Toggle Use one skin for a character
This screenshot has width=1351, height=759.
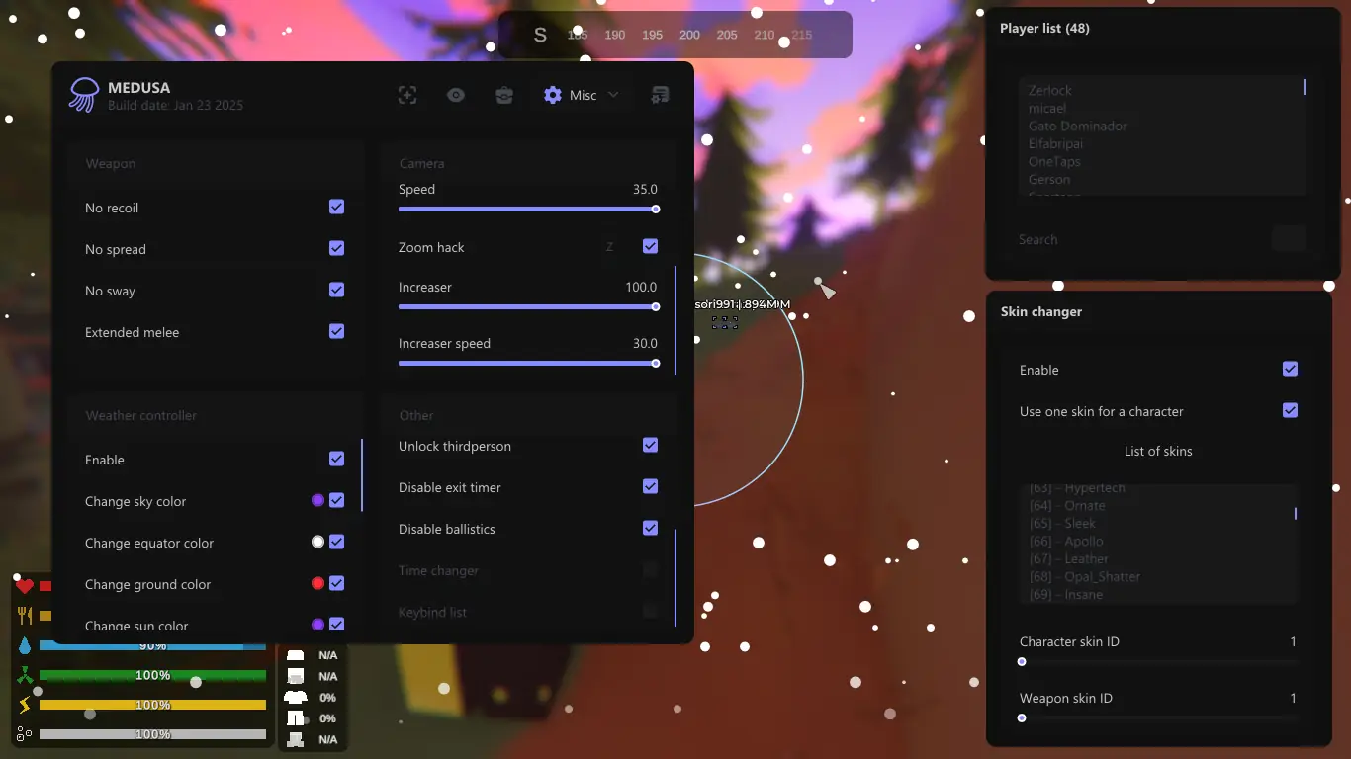1290,410
